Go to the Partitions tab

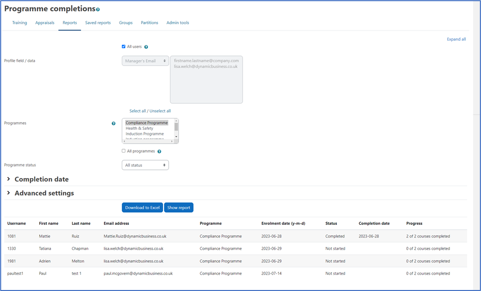click(149, 23)
